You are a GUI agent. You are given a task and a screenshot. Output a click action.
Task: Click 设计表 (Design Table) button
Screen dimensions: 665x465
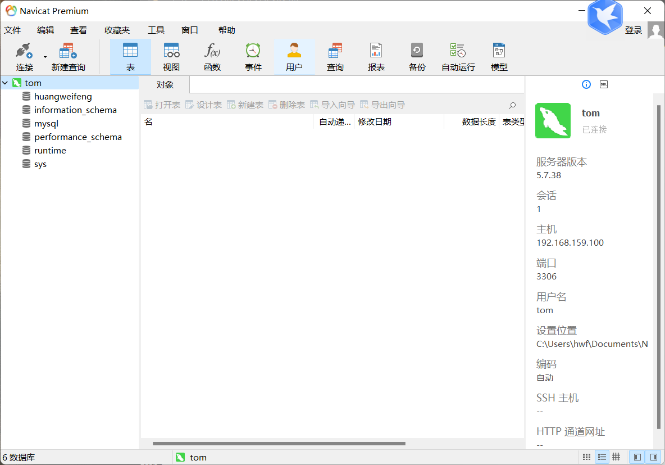click(x=203, y=105)
